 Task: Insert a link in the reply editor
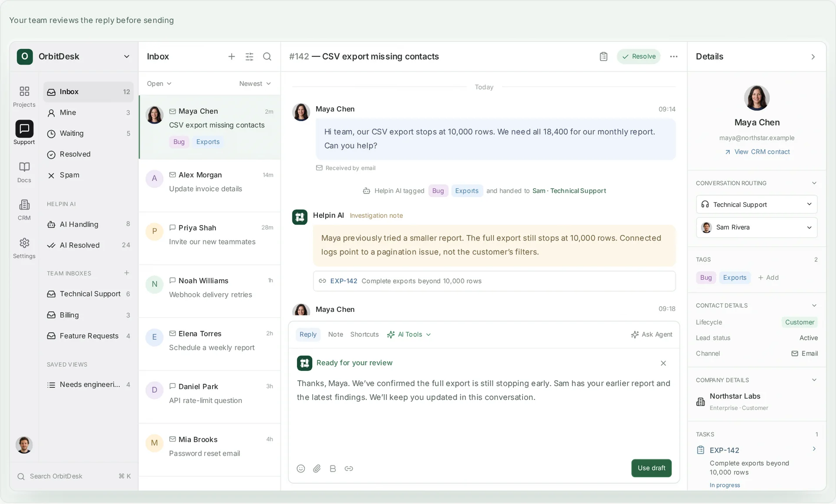[349, 468]
